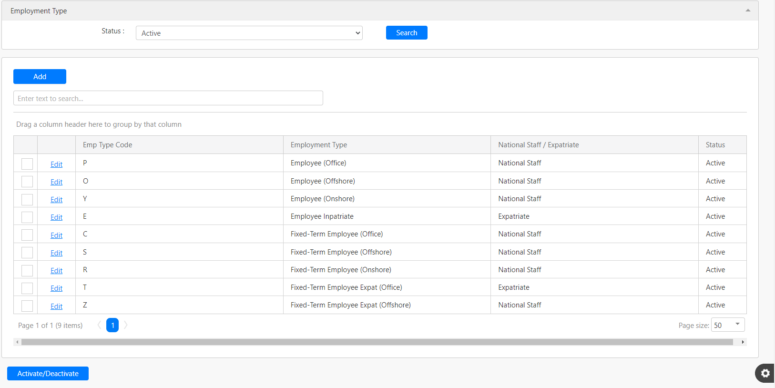Go to previous page arrow

99,325
